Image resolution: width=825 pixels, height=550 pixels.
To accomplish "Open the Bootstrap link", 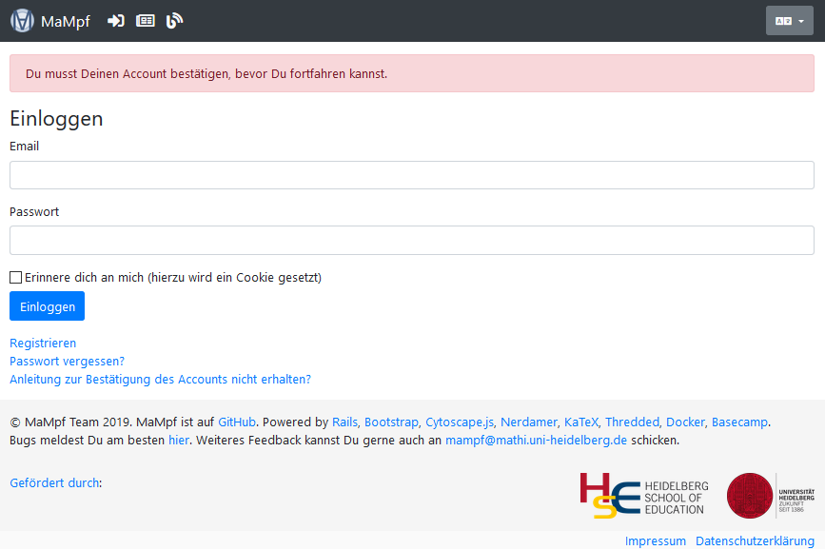I will (x=391, y=422).
